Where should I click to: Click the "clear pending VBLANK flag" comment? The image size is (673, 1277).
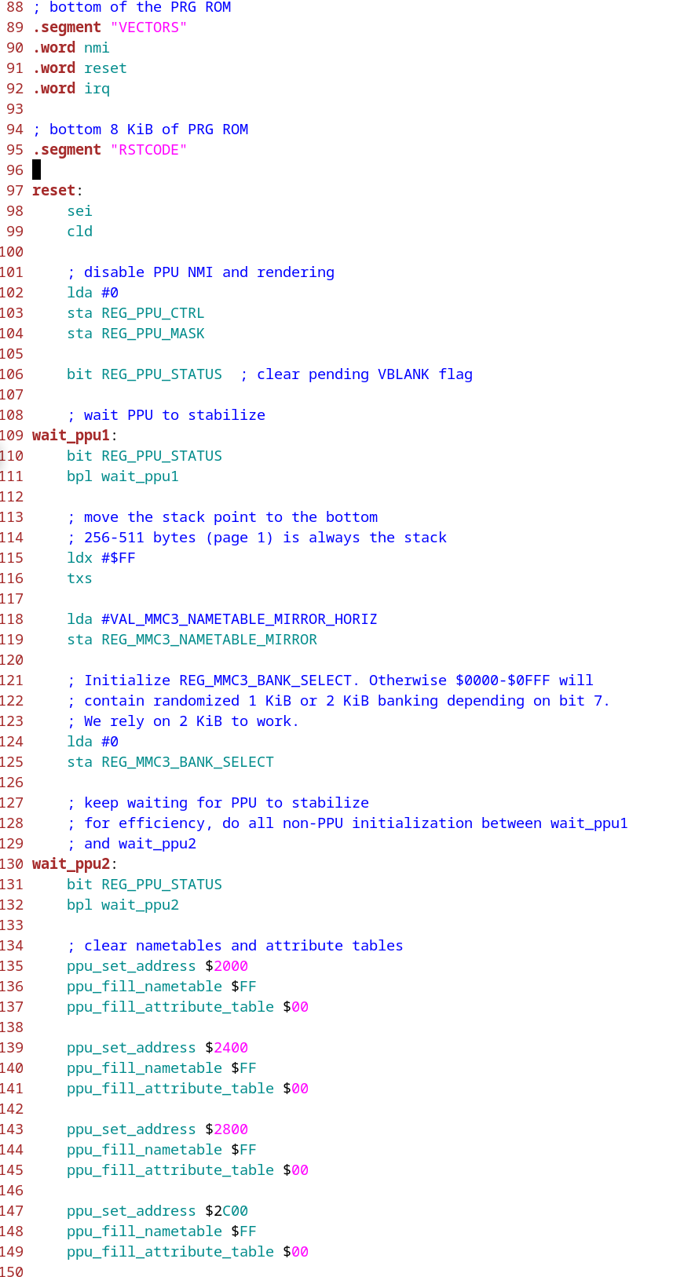tap(357, 374)
